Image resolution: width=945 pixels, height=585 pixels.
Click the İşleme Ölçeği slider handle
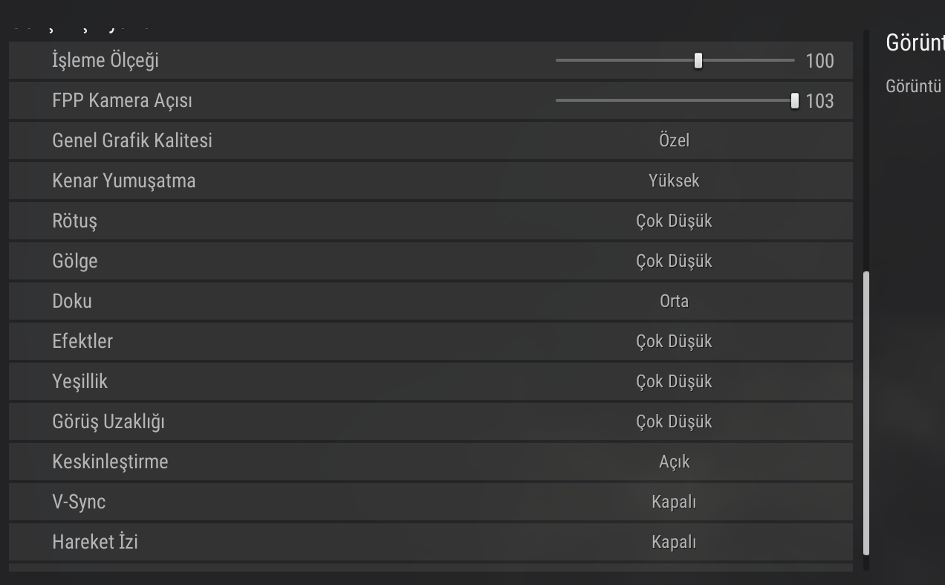coord(698,61)
